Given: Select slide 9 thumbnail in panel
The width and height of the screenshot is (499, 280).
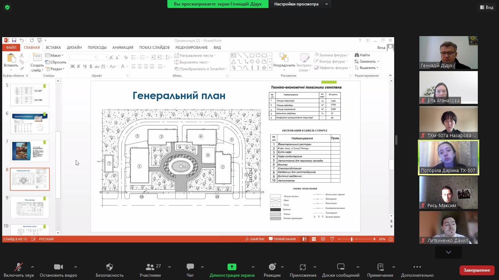Looking at the screenshot, I should pyautogui.click(x=30, y=207).
